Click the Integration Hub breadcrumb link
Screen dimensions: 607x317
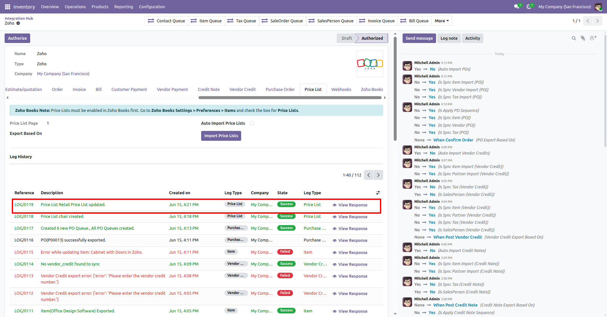[19, 18]
